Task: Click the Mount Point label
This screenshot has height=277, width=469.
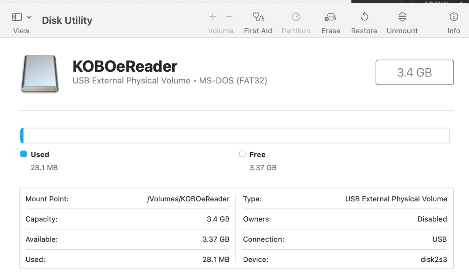Action: (x=47, y=199)
